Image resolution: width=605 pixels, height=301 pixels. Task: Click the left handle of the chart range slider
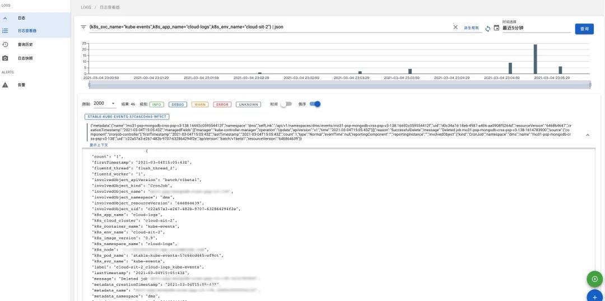89,85
